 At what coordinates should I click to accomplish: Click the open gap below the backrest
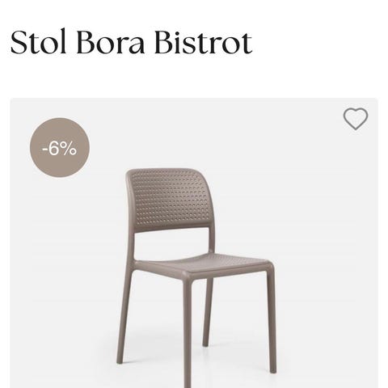pos(172,245)
